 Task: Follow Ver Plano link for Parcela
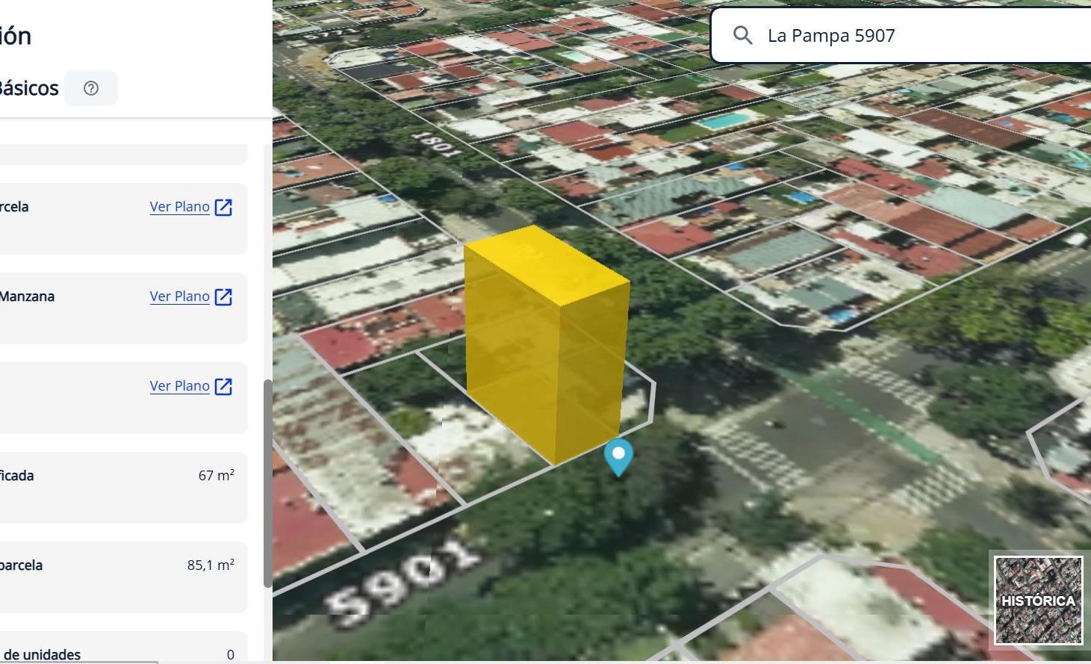(179, 207)
